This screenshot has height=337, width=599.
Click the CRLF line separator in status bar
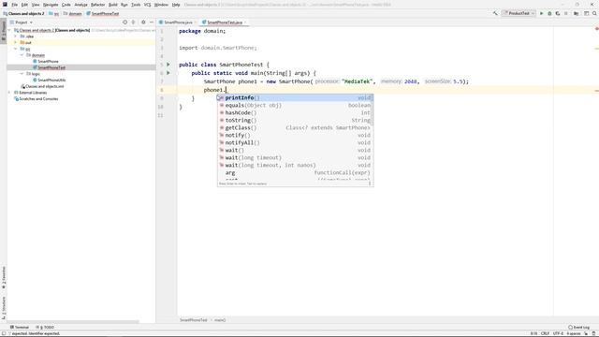(x=545, y=333)
